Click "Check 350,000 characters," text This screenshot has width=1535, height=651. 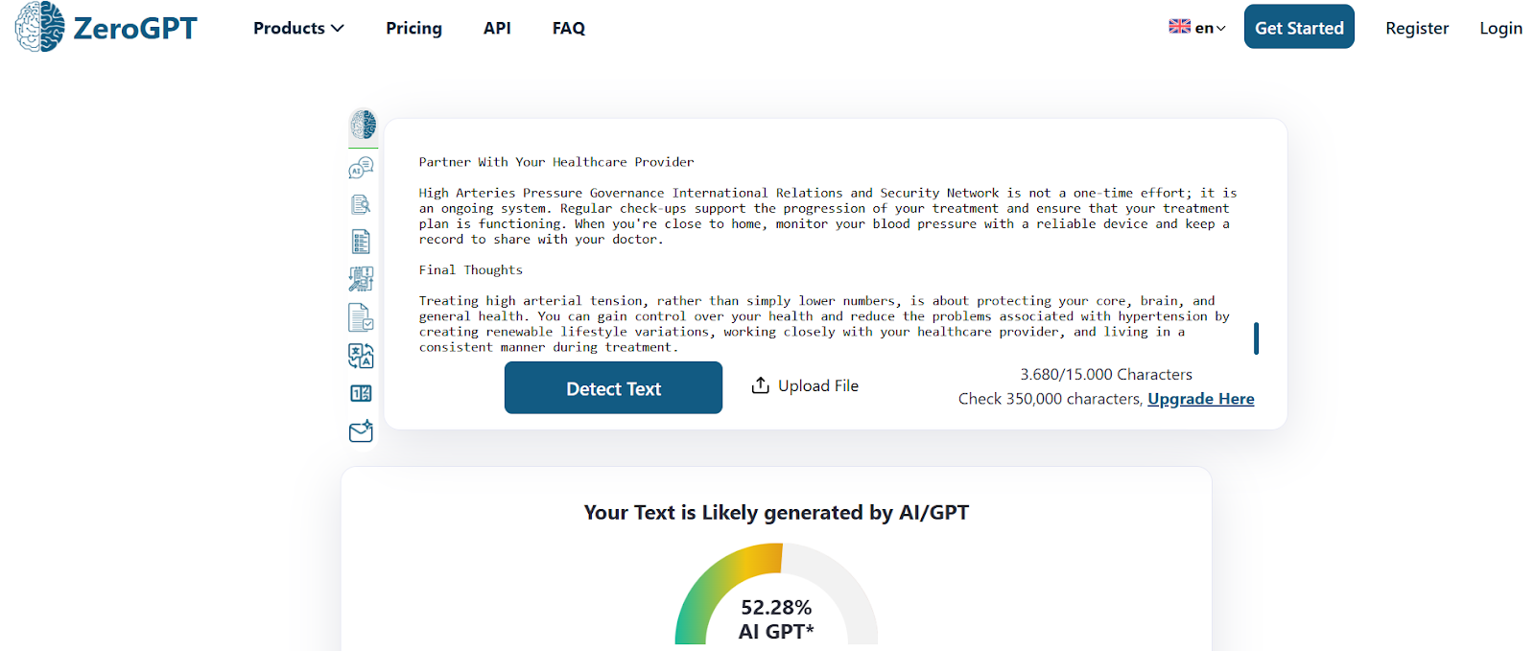[1051, 399]
